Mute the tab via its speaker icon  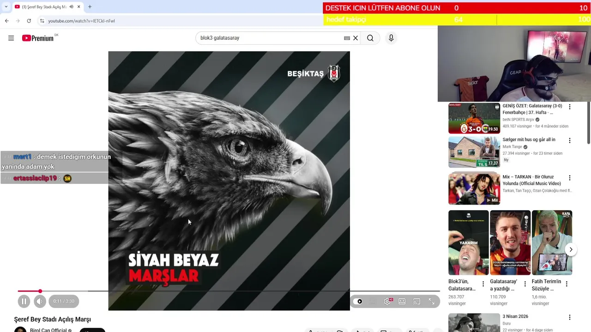(x=71, y=7)
